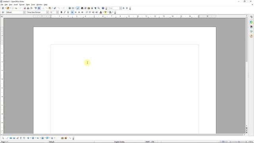The height and width of the screenshot is (143, 254).
Task: Open the Table menu
Action: (28, 5)
